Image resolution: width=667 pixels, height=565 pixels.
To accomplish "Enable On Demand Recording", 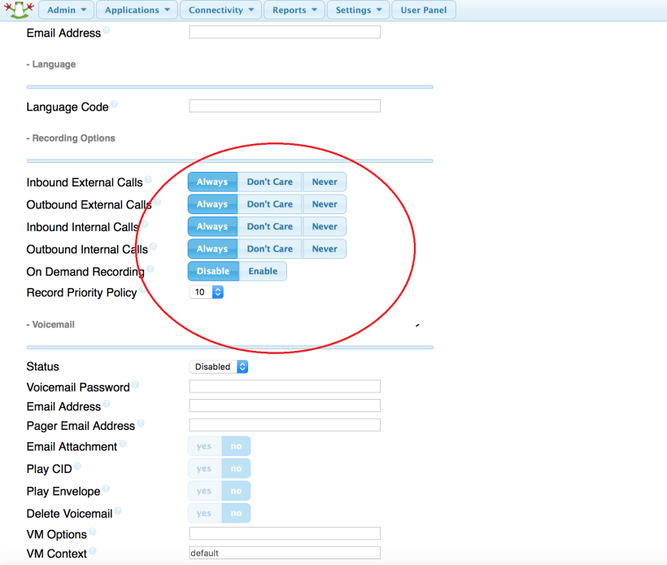I will tap(263, 271).
